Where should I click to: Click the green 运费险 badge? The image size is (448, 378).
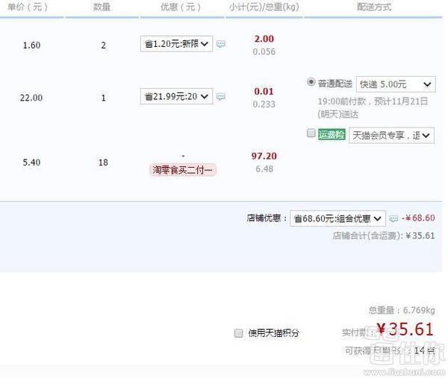tap(332, 135)
